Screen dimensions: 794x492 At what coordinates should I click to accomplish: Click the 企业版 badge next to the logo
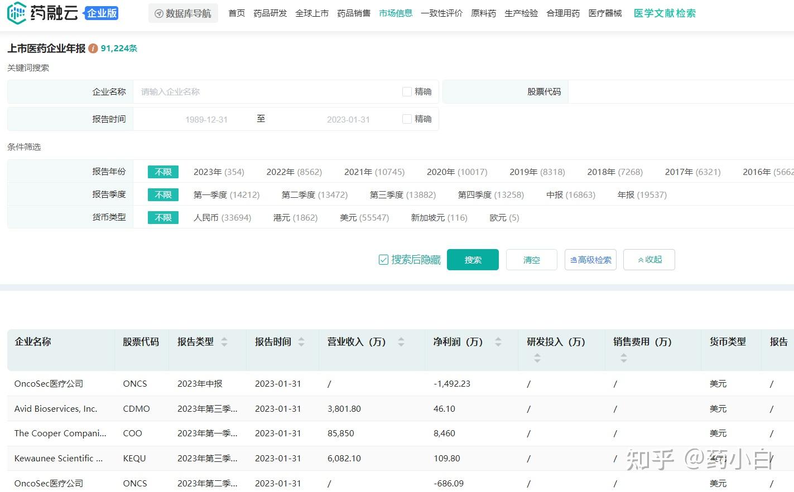pyautogui.click(x=101, y=12)
